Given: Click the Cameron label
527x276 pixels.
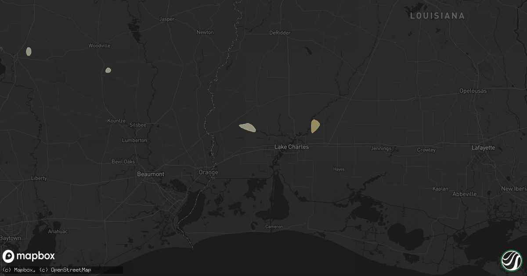Looking at the screenshot, I should tap(274, 226).
